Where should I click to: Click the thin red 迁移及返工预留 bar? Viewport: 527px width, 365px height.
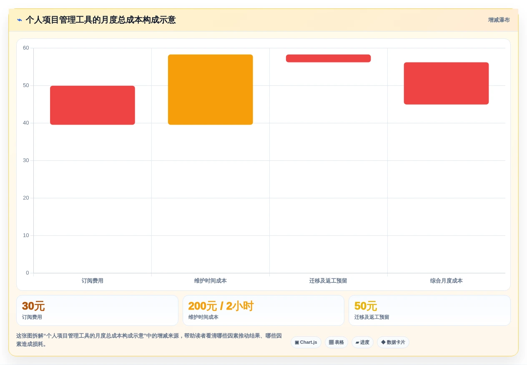(329, 58)
